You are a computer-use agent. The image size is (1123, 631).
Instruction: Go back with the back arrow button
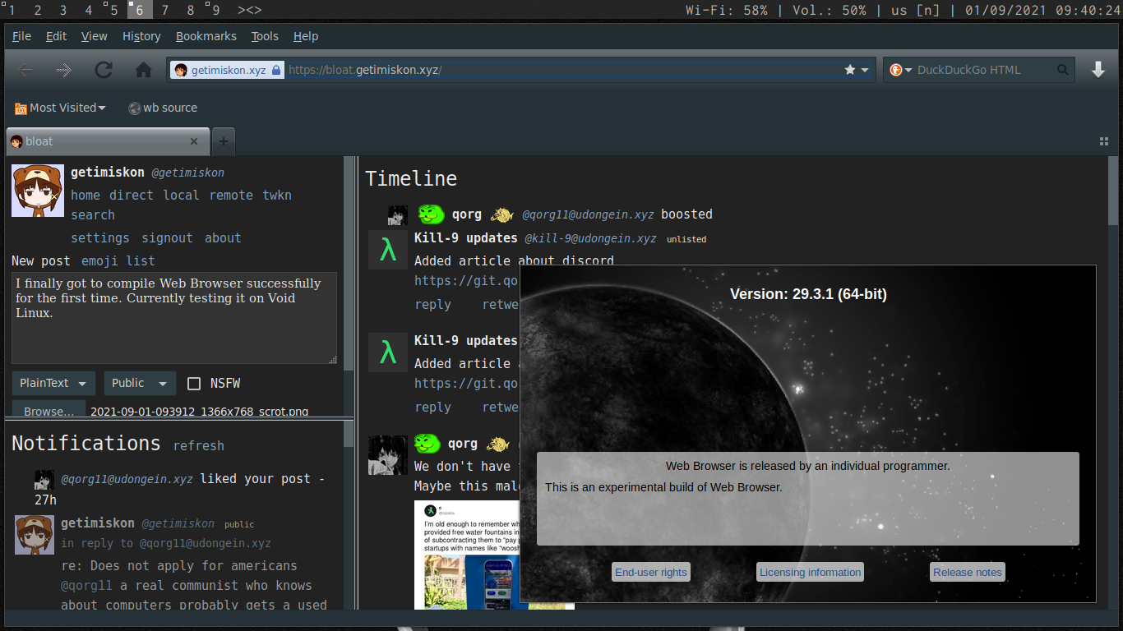pos(25,71)
